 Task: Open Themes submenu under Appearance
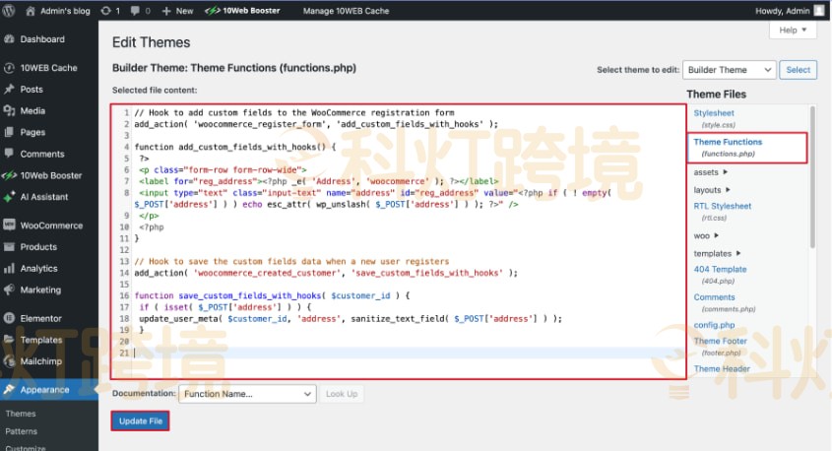pyautogui.click(x=21, y=415)
